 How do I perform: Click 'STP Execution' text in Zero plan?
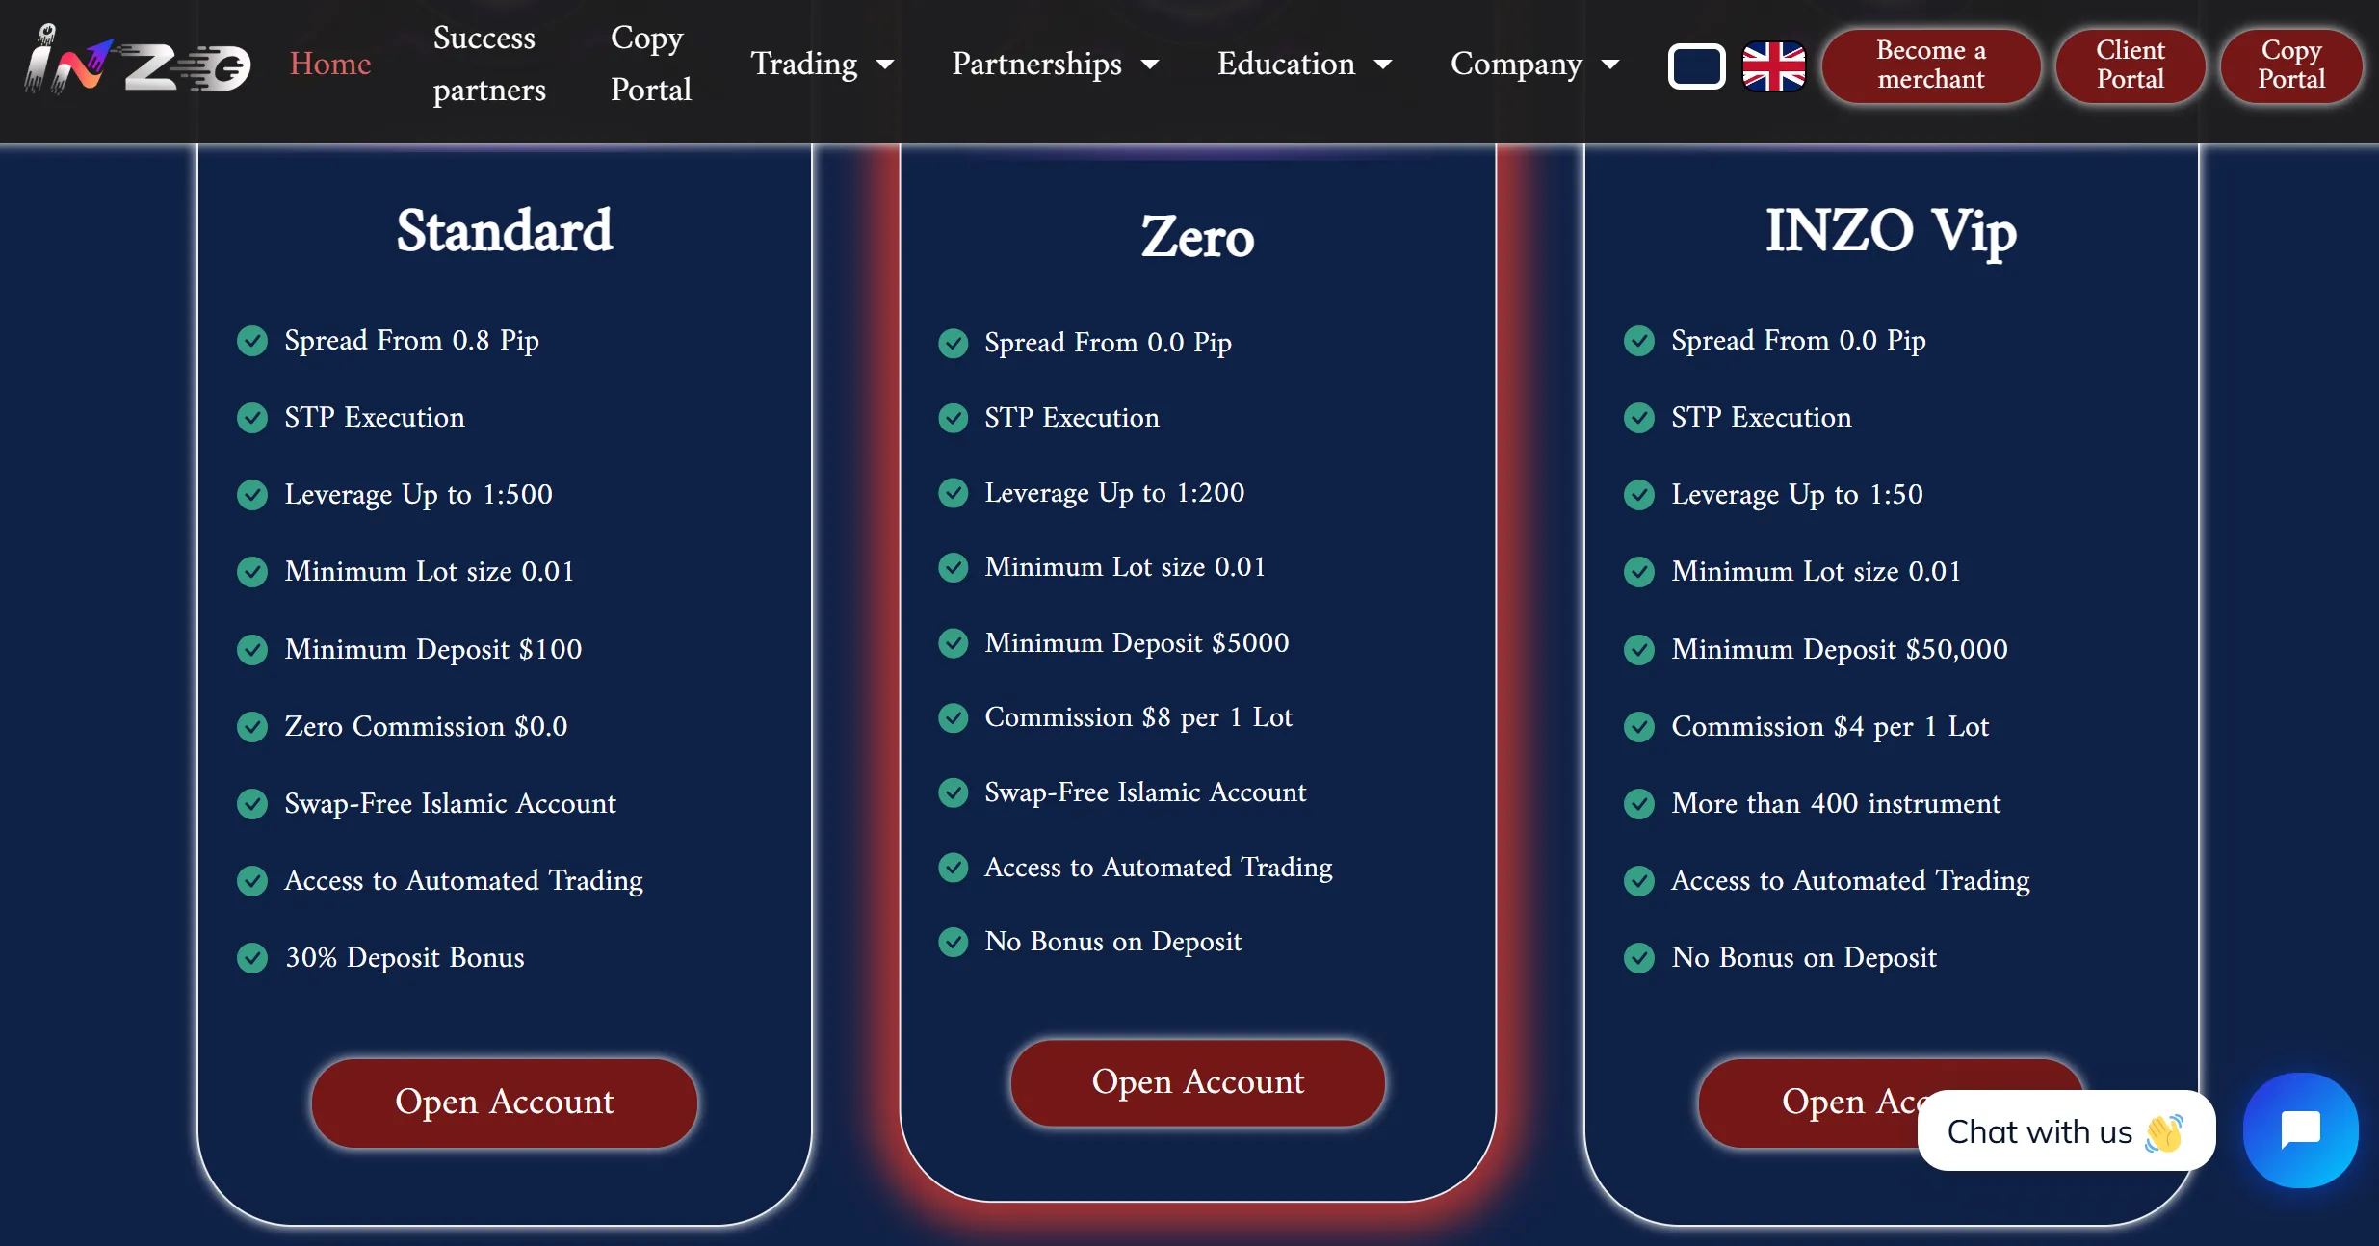pos(1071,417)
